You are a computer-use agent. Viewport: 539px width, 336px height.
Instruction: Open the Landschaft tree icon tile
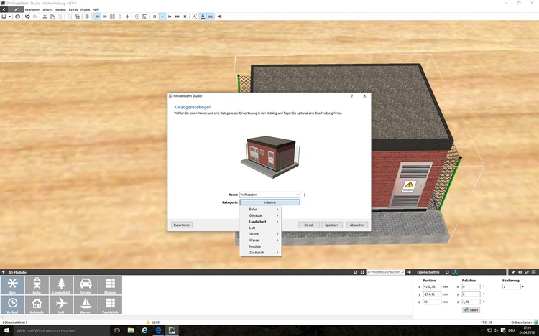click(61, 286)
